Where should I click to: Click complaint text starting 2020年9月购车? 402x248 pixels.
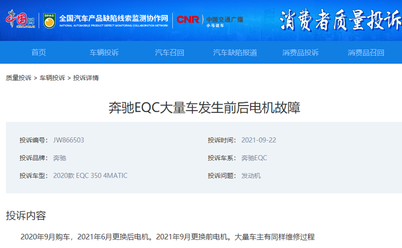click(167, 237)
